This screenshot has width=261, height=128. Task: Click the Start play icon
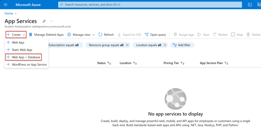click(x=199, y=35)
